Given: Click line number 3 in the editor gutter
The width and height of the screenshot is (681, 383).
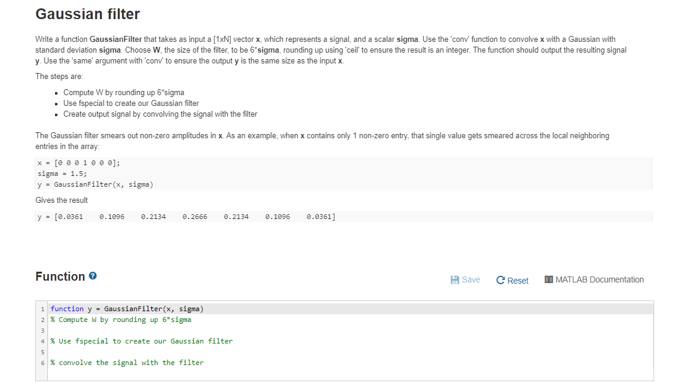Looking at the screenshot, I should [42, 330].
